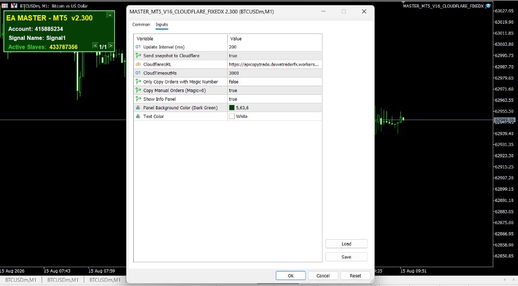Open the second BTCUSDm,M1 chart tab
This screenshot has width=518, height=286.
(x=63, y=280)
